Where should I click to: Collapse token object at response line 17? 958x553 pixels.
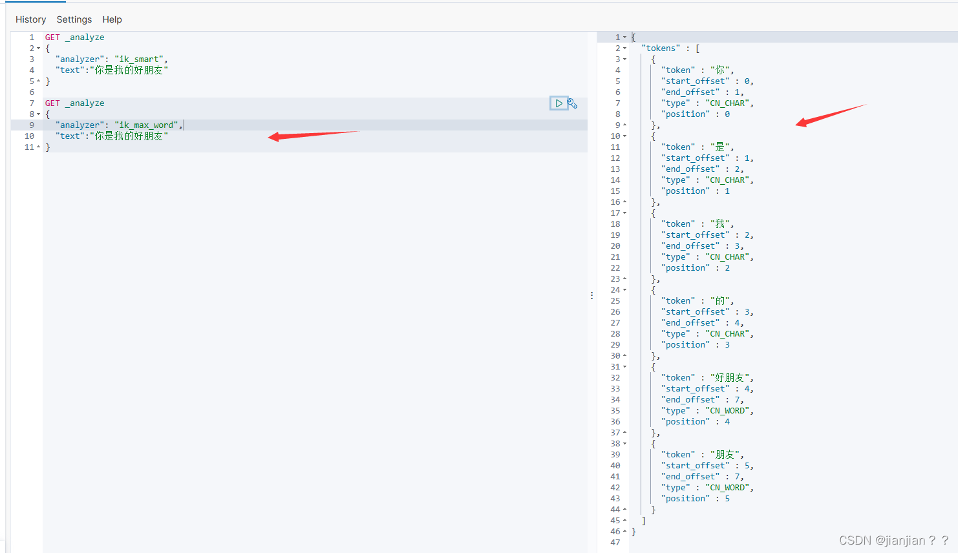624,213
